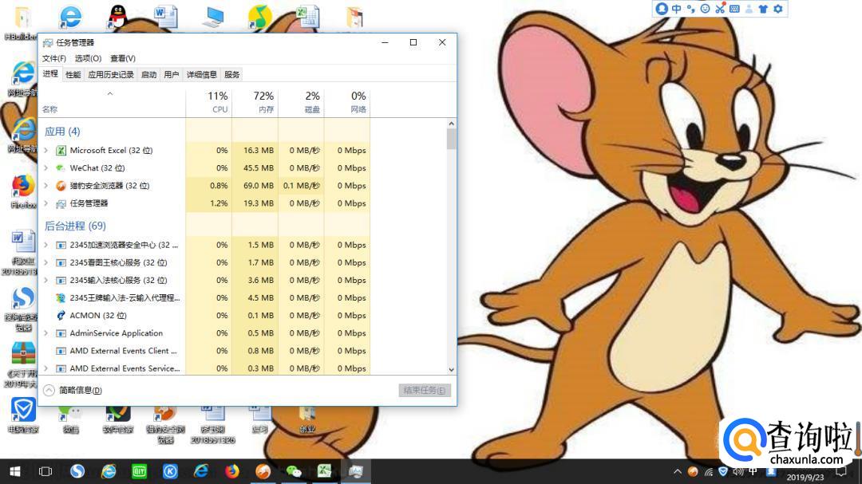This screenshot has height=484, width=862.
Task: Open Sogou browser from the taskbar
Action: pyautogui.click(x=77, y=471)
